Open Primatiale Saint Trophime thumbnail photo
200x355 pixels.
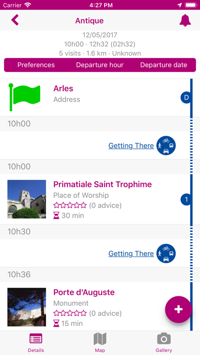(x=27, y=199)
